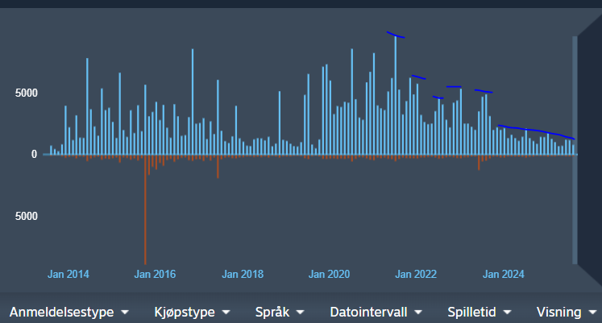Click the arrow icon beside Språk
Image resolution: width=602 pixels, height=323 pixels.
tap(300, 312)
